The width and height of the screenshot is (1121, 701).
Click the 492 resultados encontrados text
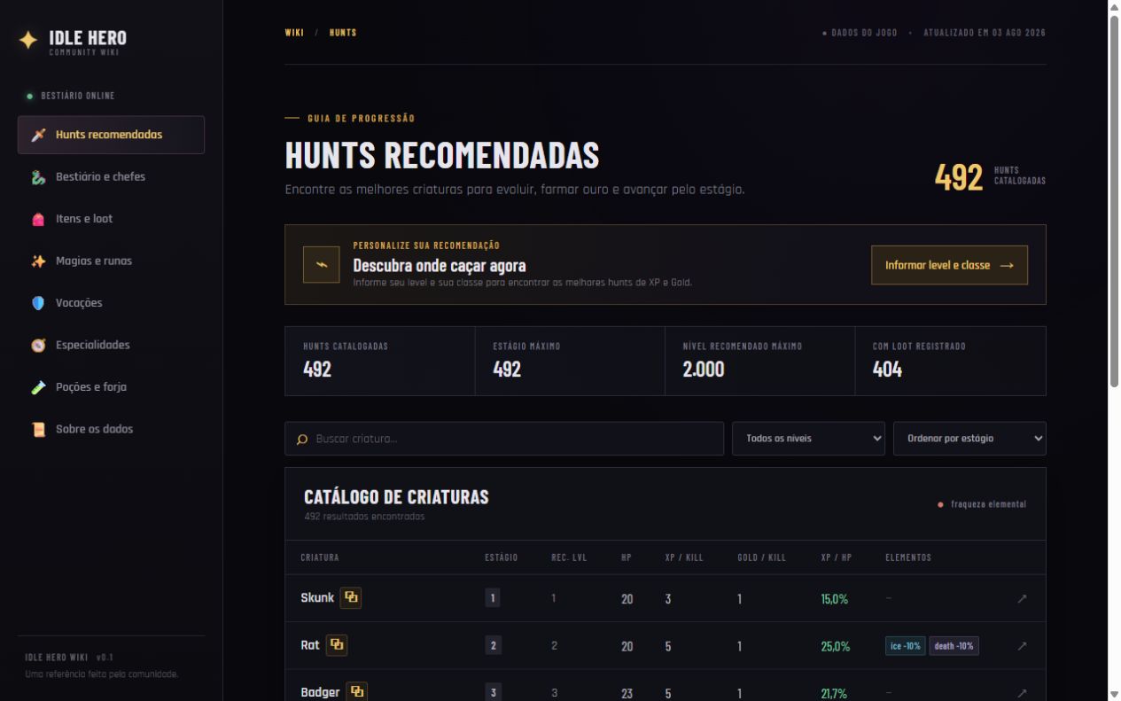tap(364, 517)
